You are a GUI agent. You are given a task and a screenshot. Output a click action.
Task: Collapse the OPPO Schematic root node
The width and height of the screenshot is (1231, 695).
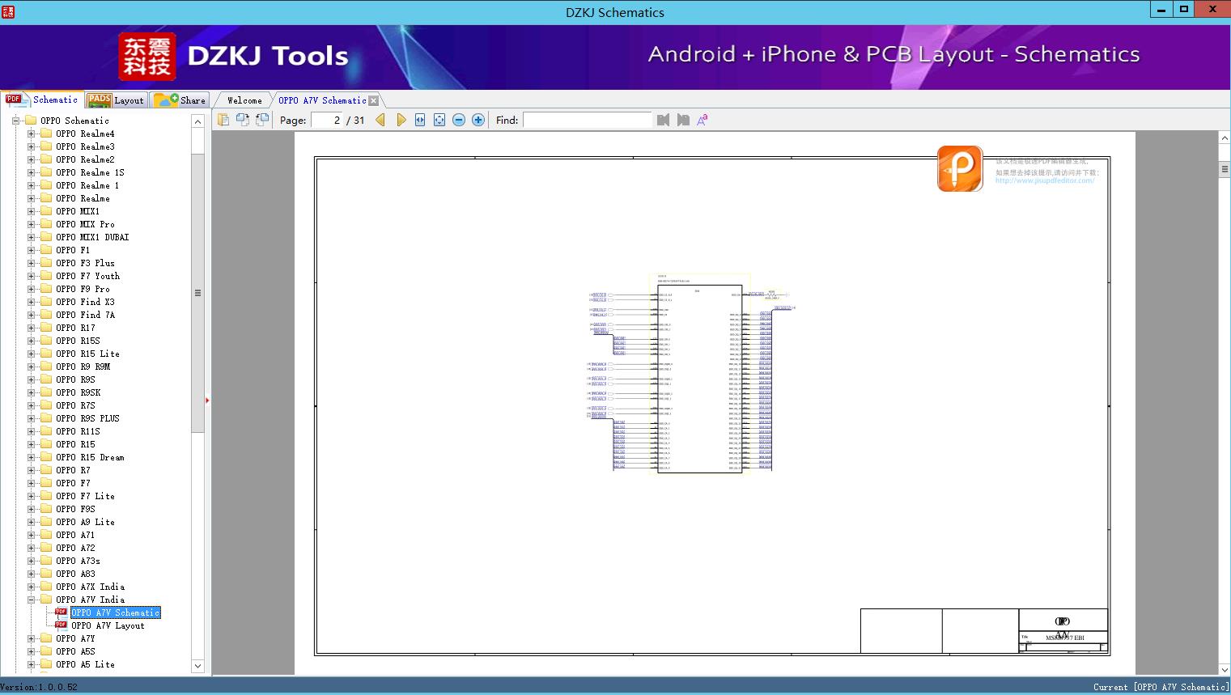pyautogui.click(x=15, y=121)
